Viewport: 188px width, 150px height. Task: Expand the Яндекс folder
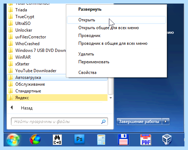click(x=57, y=98)
